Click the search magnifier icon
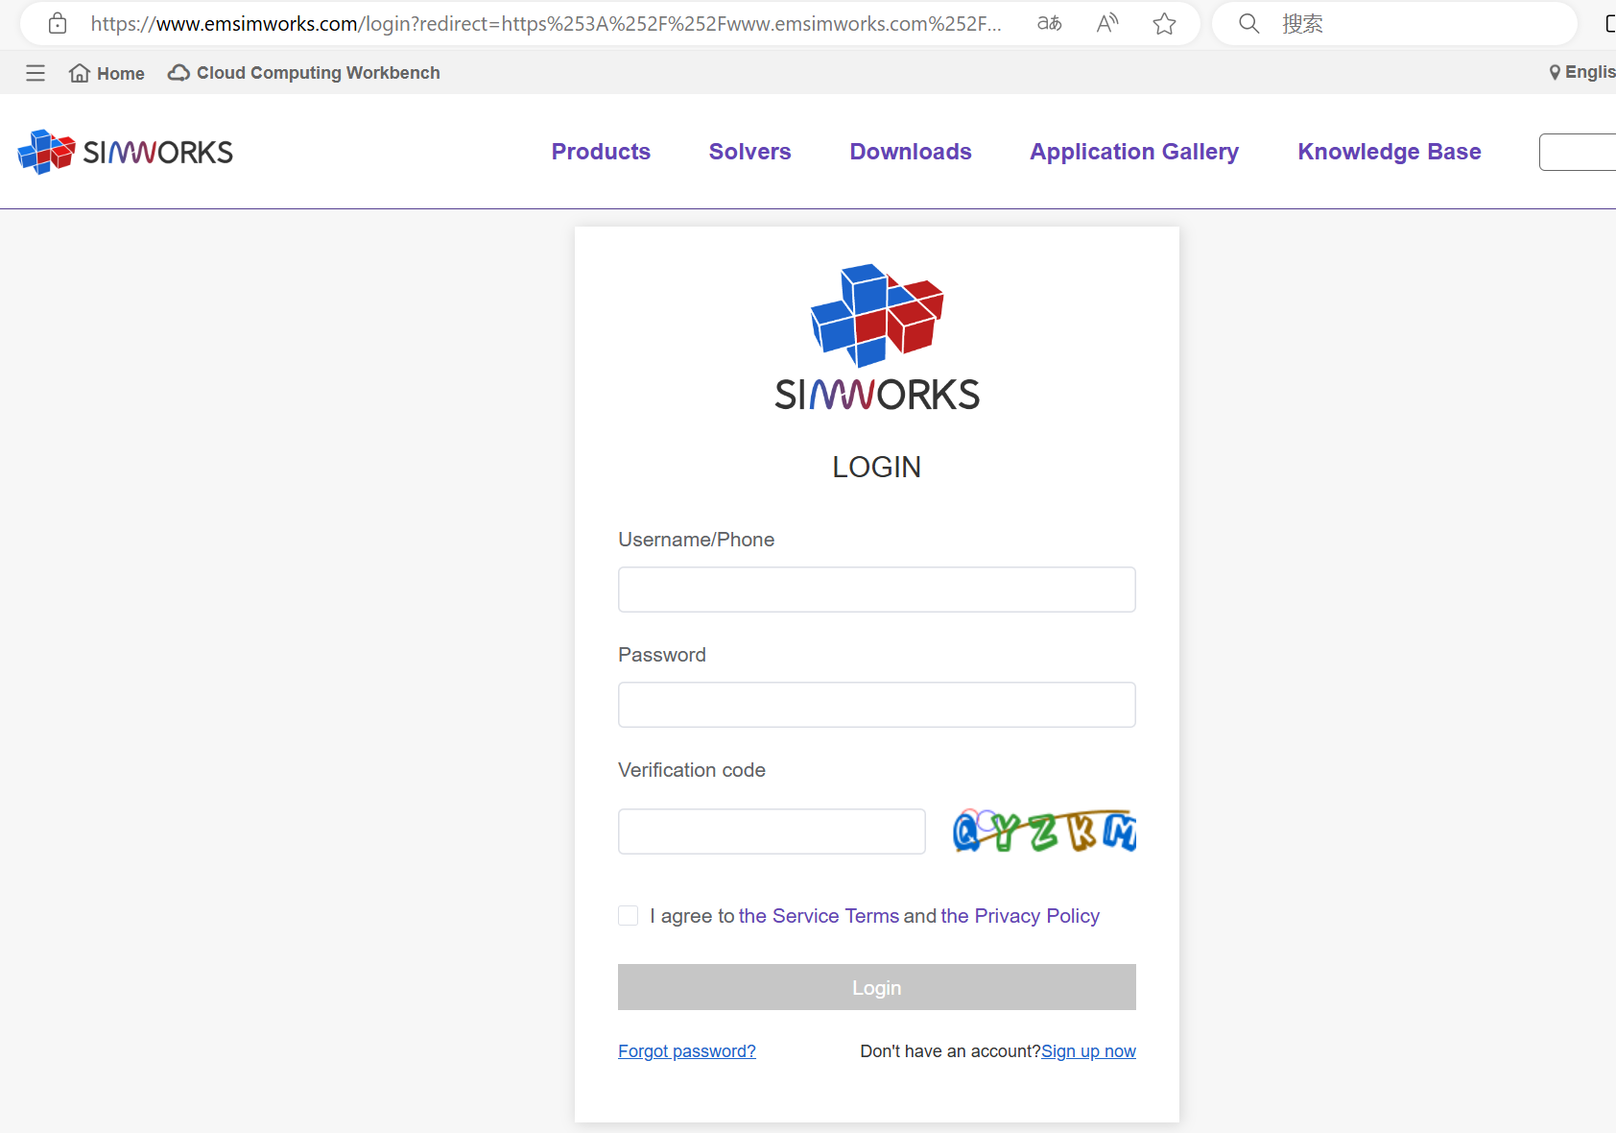 (x=1248, y=23)
